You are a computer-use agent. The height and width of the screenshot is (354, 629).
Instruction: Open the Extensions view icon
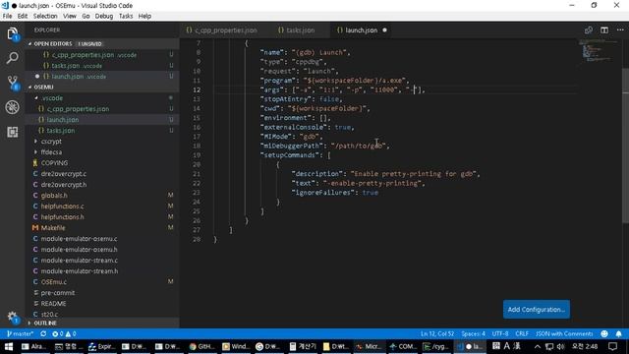coord(13,132)
